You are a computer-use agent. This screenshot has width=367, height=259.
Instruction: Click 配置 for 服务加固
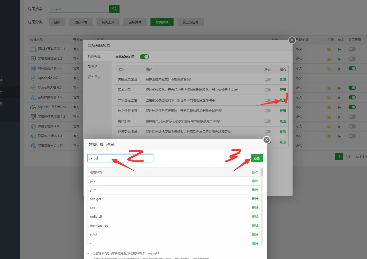[283, 90]
